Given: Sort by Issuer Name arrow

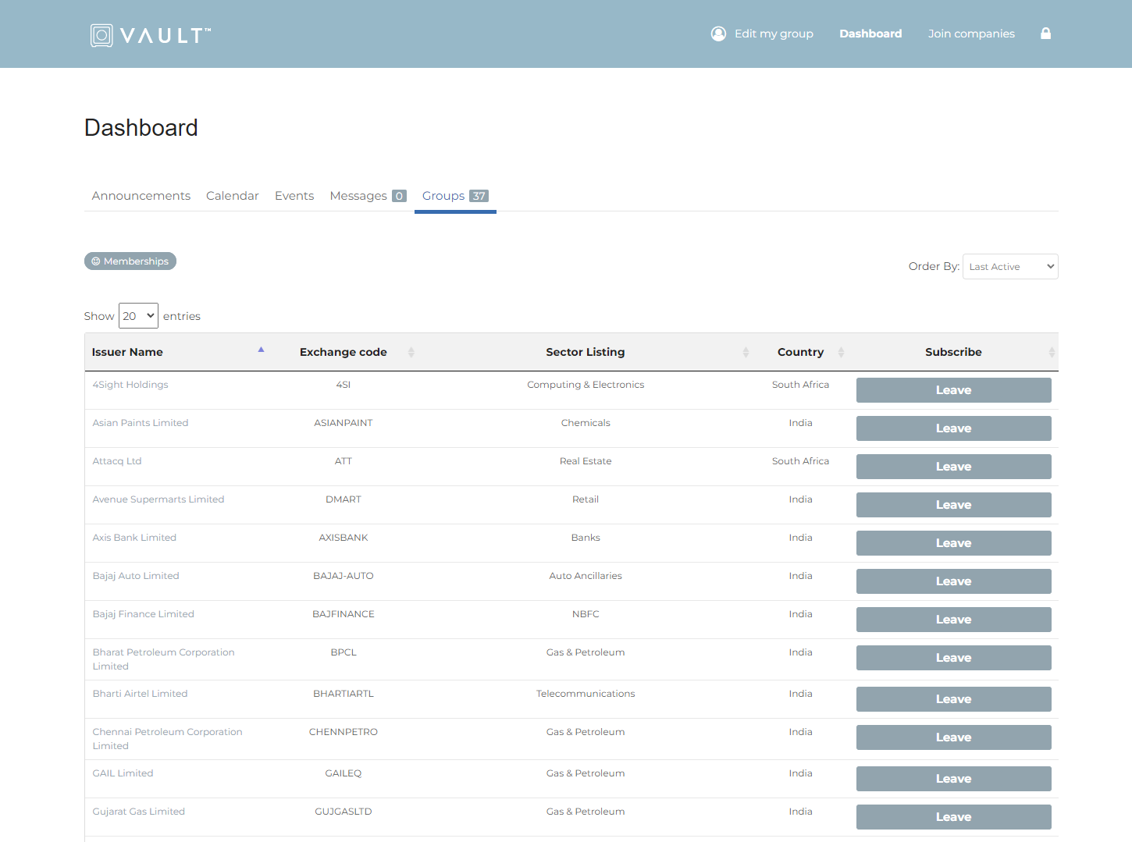Looking at the screenshot, I should 261,350.
